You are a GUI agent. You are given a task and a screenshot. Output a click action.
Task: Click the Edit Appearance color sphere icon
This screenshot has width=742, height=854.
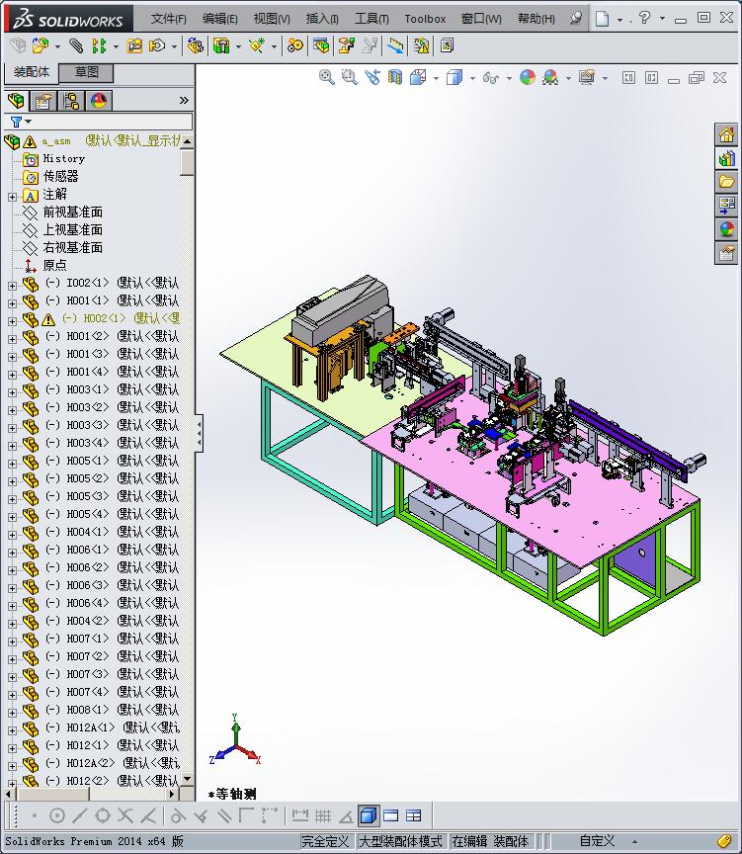pos(528,77)
